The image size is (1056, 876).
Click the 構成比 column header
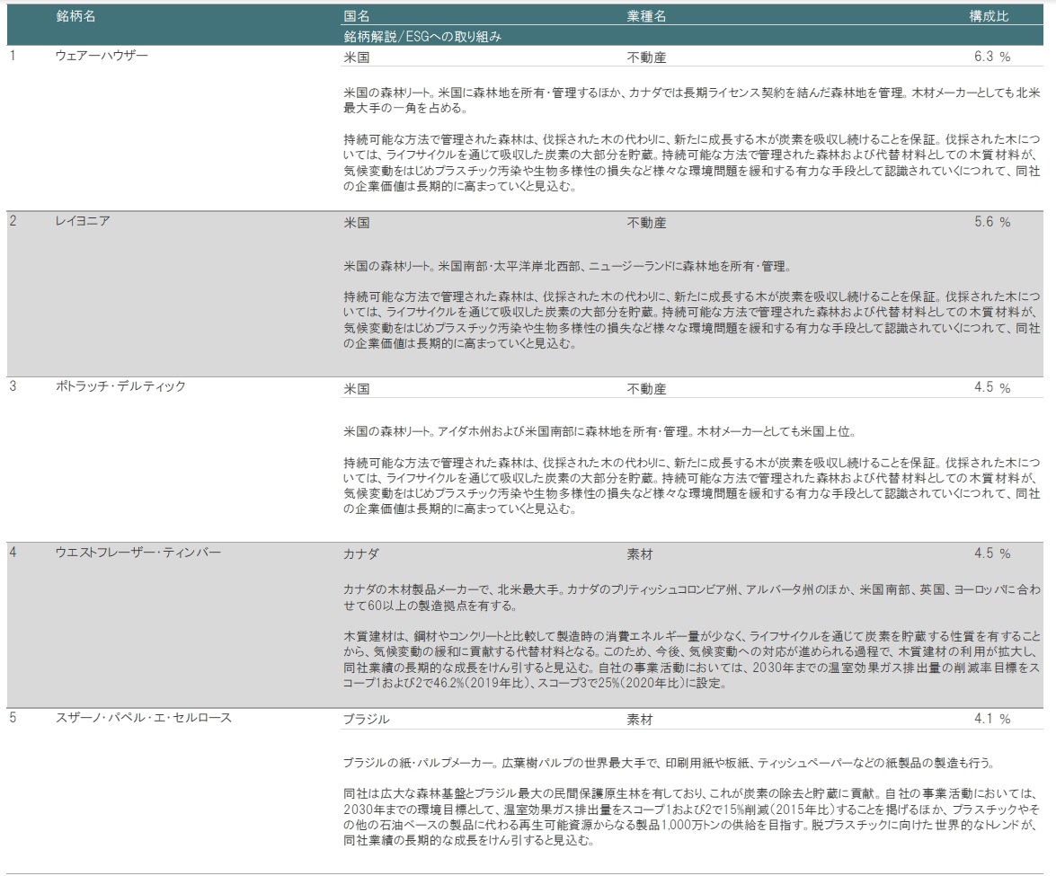pos(989,16)
